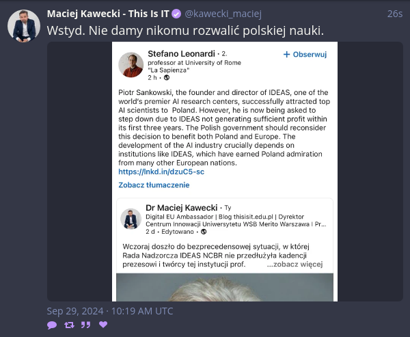Expand post with ...zobacz więcej

[295, 265]
